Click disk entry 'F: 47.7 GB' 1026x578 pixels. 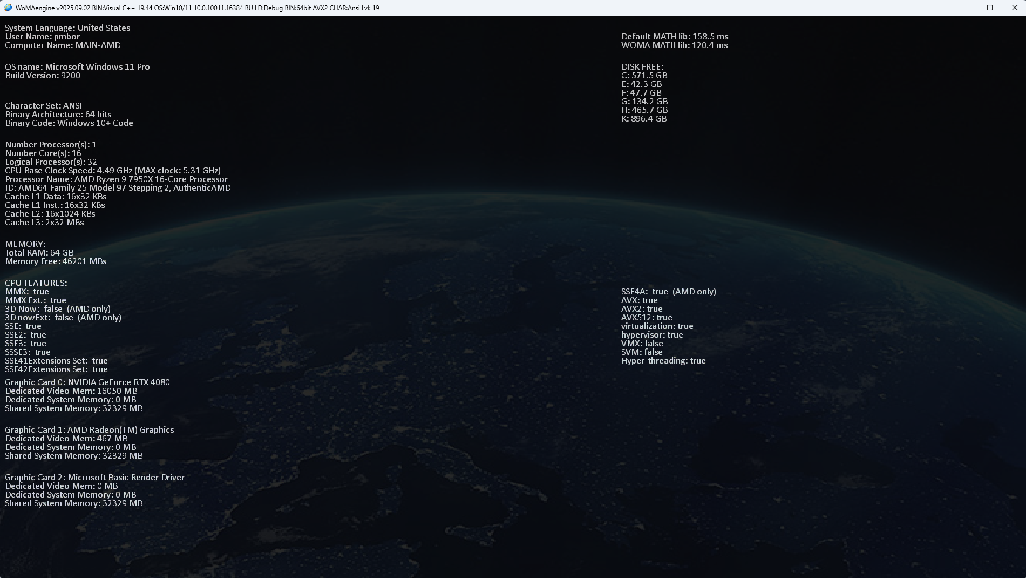click(641, 93)
